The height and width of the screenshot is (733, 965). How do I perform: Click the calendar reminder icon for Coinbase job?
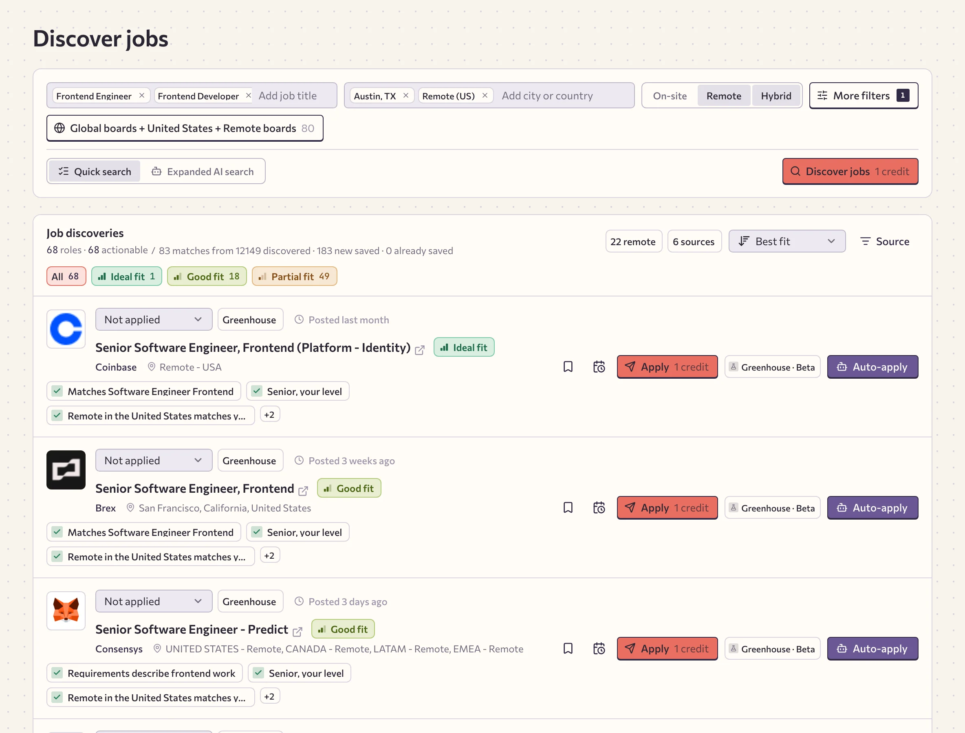[x=599, y=367]
